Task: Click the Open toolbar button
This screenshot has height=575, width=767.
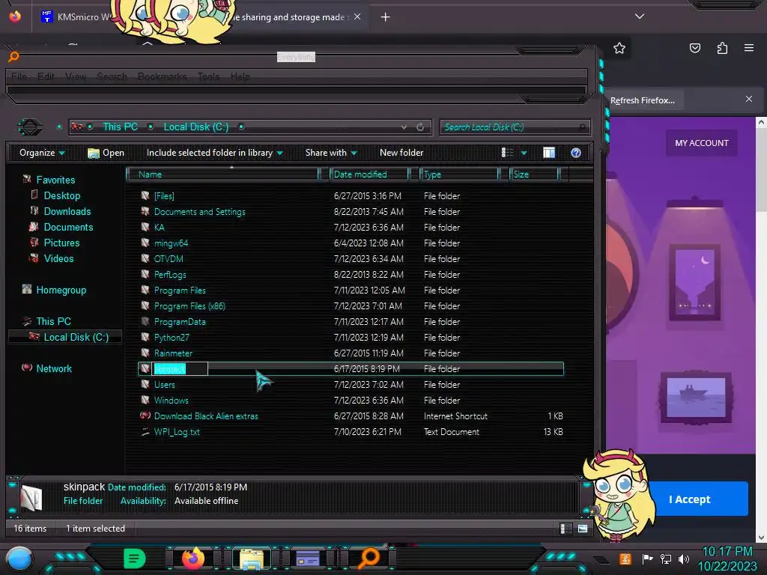Action: coord(106,153)
